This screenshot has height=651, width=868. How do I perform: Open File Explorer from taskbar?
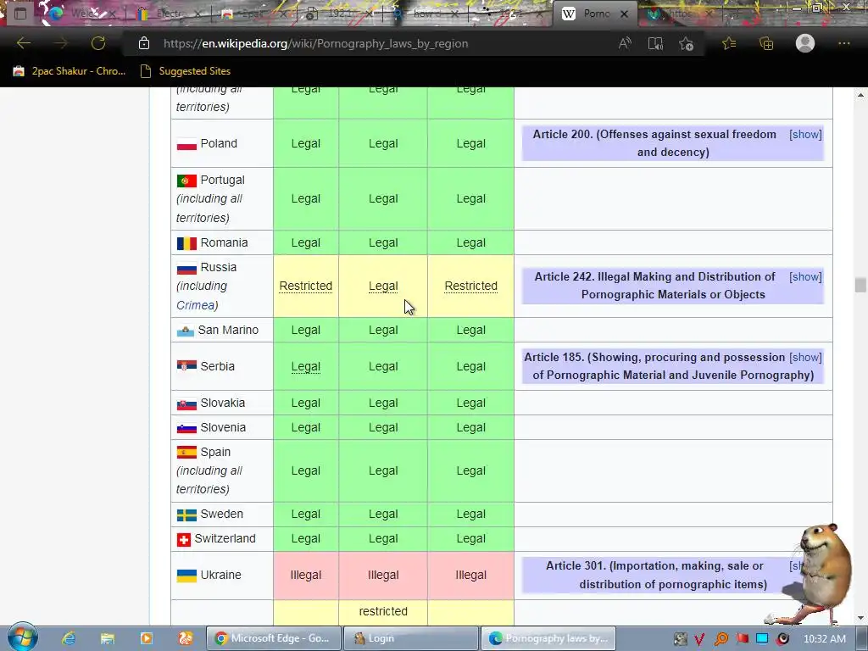(108, 638)
